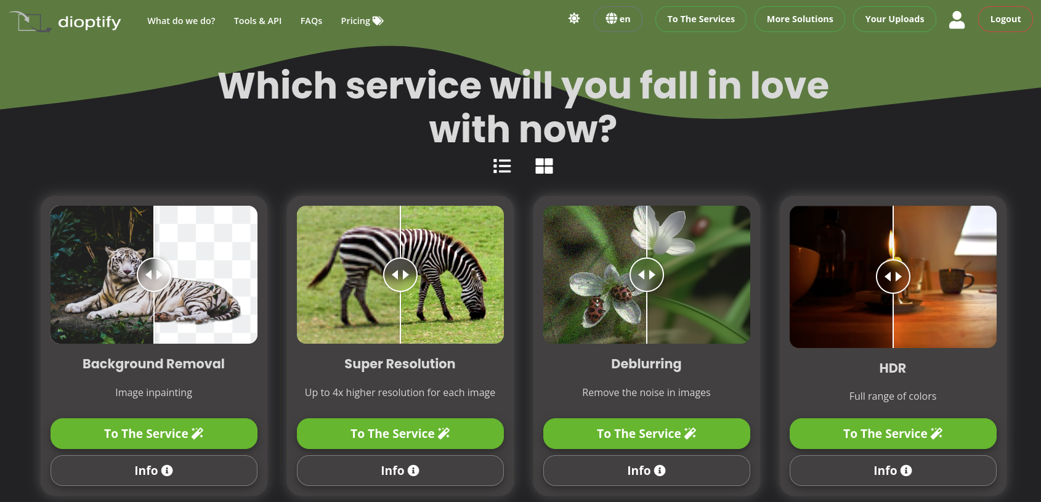The image size is (1041, 502).
Task: Switch to list view layout
Action: (x=502, y=166)
